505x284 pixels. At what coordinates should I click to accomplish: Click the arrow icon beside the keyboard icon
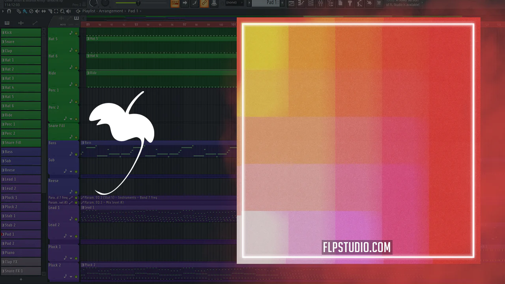click(x=185, y=3)
